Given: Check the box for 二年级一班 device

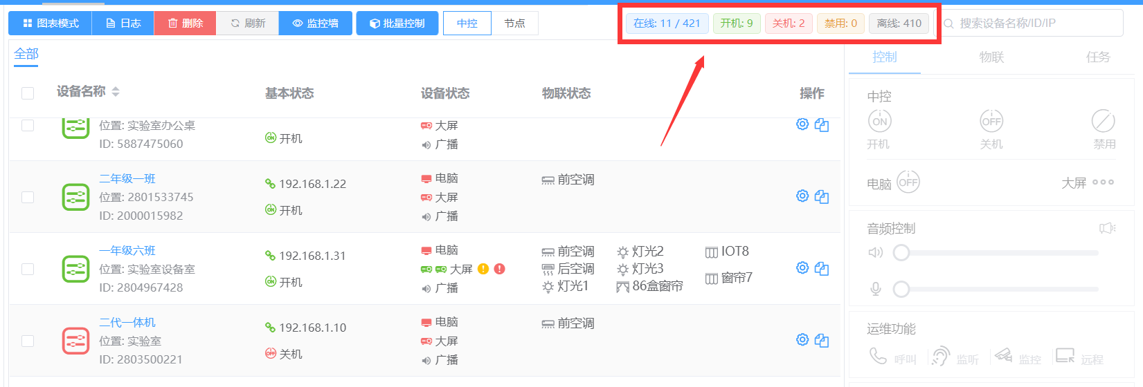Looking at the screenshot, I should [x=28, y=197].
